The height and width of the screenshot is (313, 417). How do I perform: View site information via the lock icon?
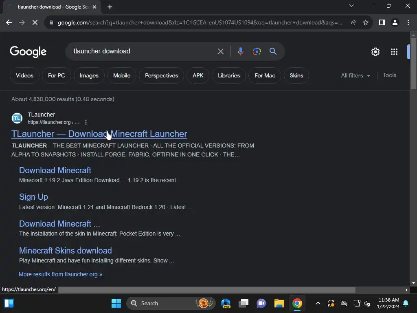[x=51, y=23]
